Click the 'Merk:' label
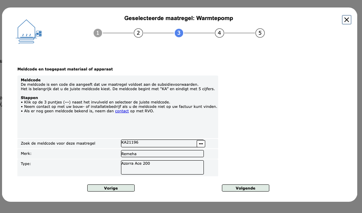Image resolution: width=362 pixels, height=213 pixels. pos(26,154)
